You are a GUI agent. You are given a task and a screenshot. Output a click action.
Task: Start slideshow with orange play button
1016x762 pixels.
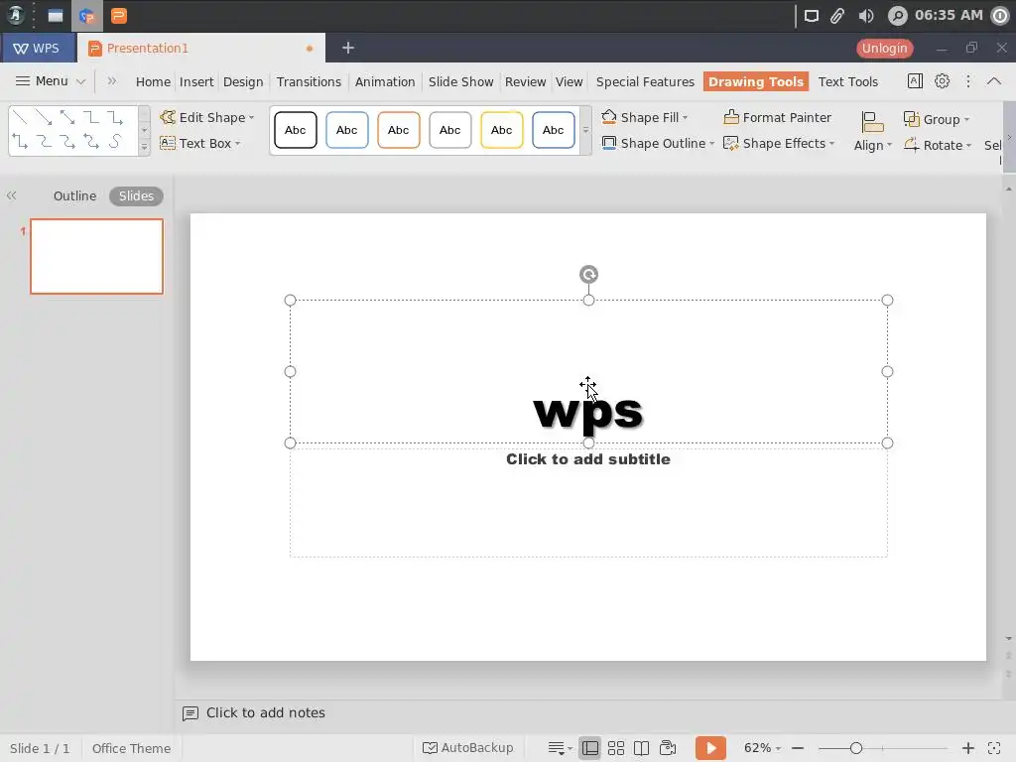710,748
